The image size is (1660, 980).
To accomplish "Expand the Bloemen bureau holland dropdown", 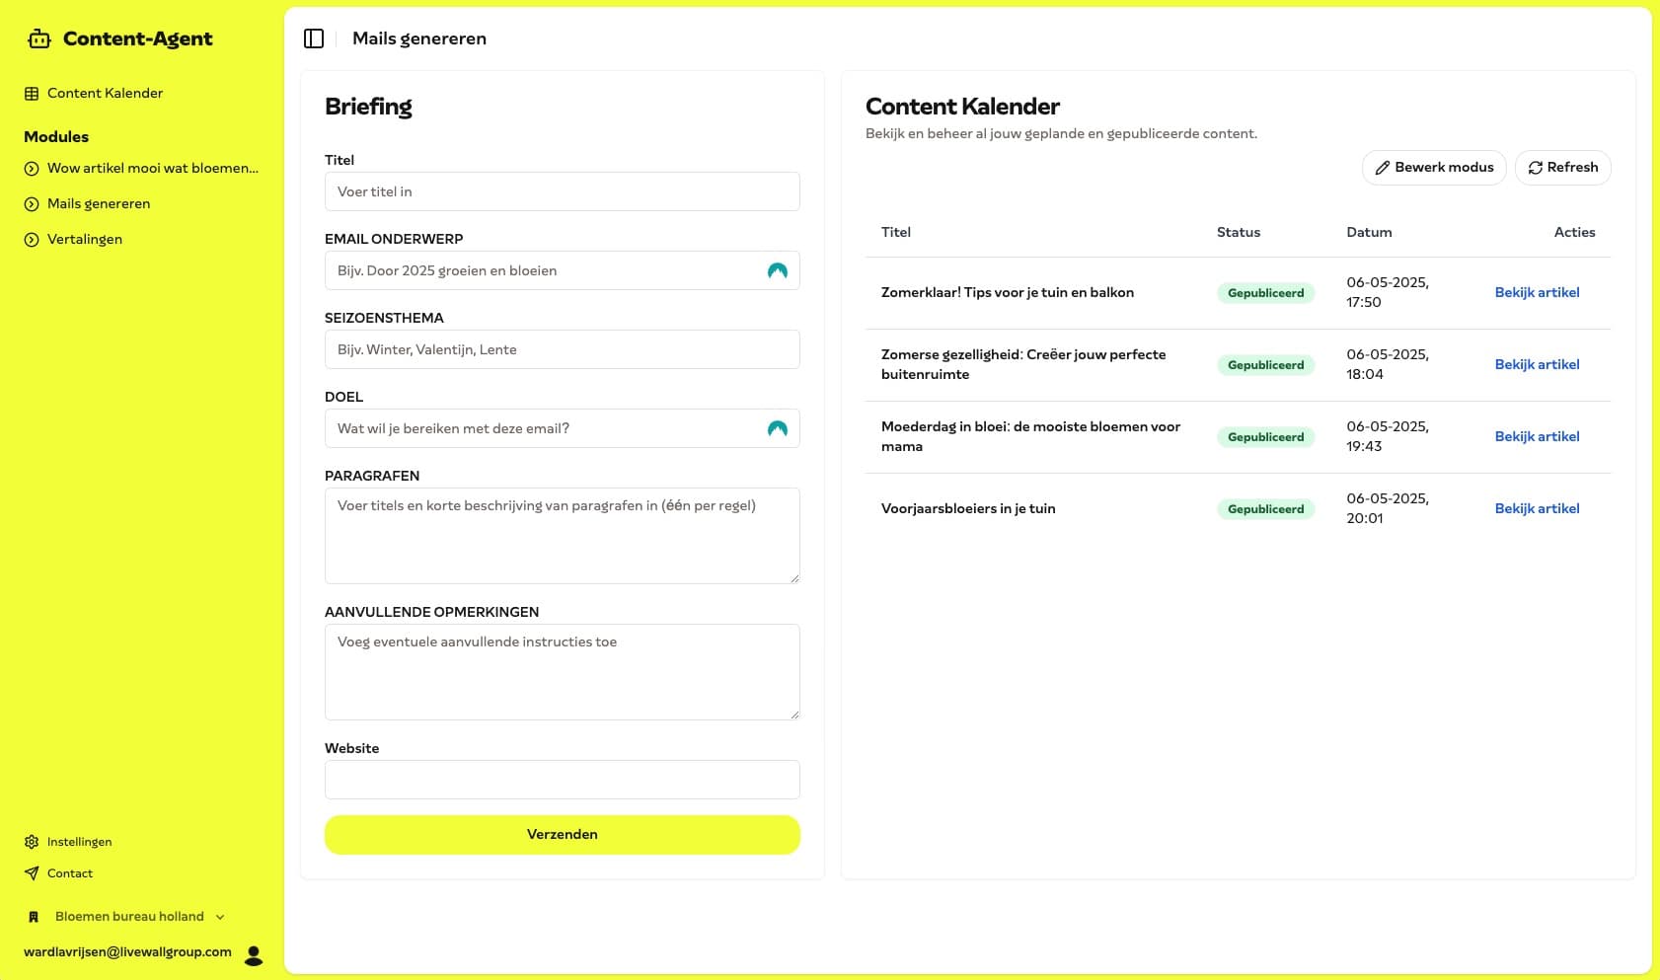I will tap(220, 917).
